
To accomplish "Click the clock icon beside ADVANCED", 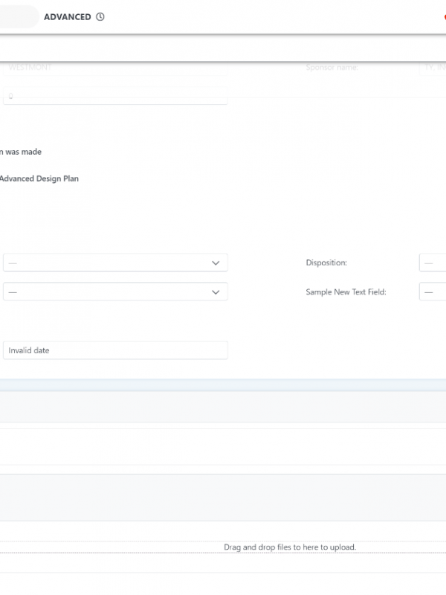I will click(x=100, y=17).
